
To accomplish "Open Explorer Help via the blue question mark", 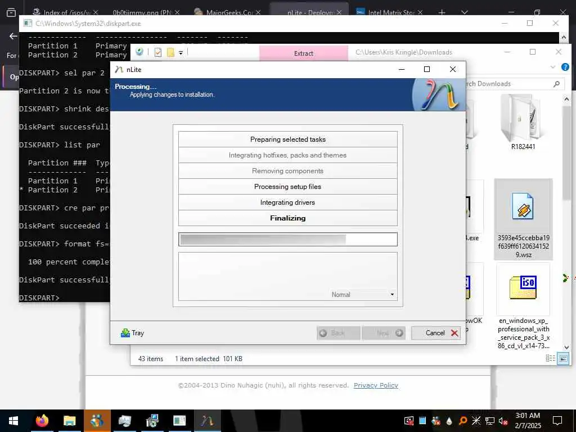I will click(565, 67).
